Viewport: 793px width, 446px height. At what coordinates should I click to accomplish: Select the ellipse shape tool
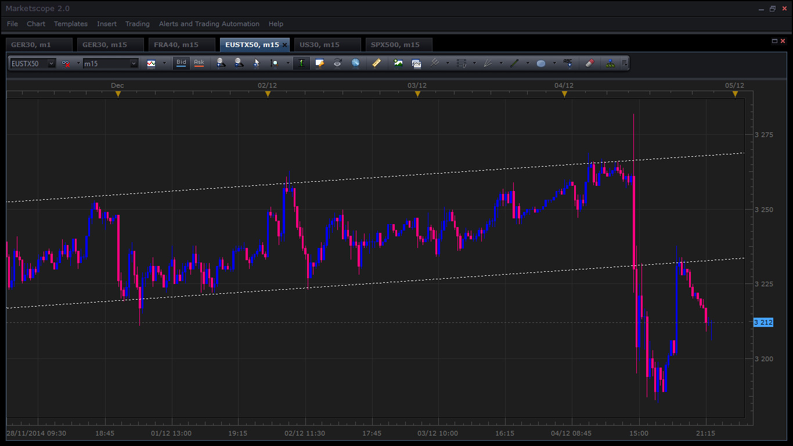click(541, 63)
